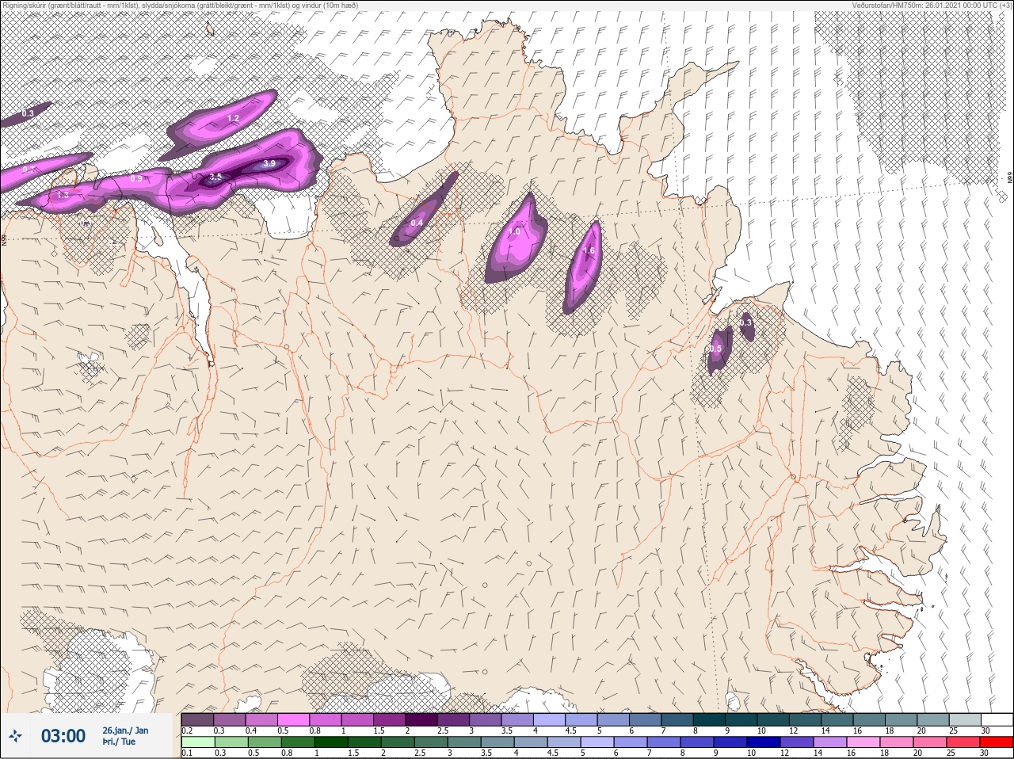Click the N99 label on the left map edge
This screenshot has height=759, width=1014.
[4, 238]
